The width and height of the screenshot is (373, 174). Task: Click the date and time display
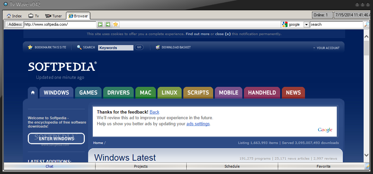click(x=352, y=15)
